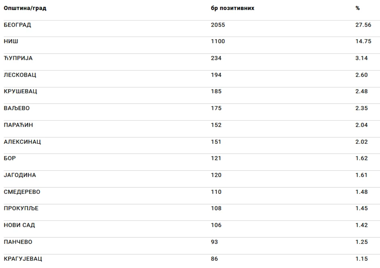Click the value 2055 for Београд
This screenshot has height=268, width=380.
218,25
